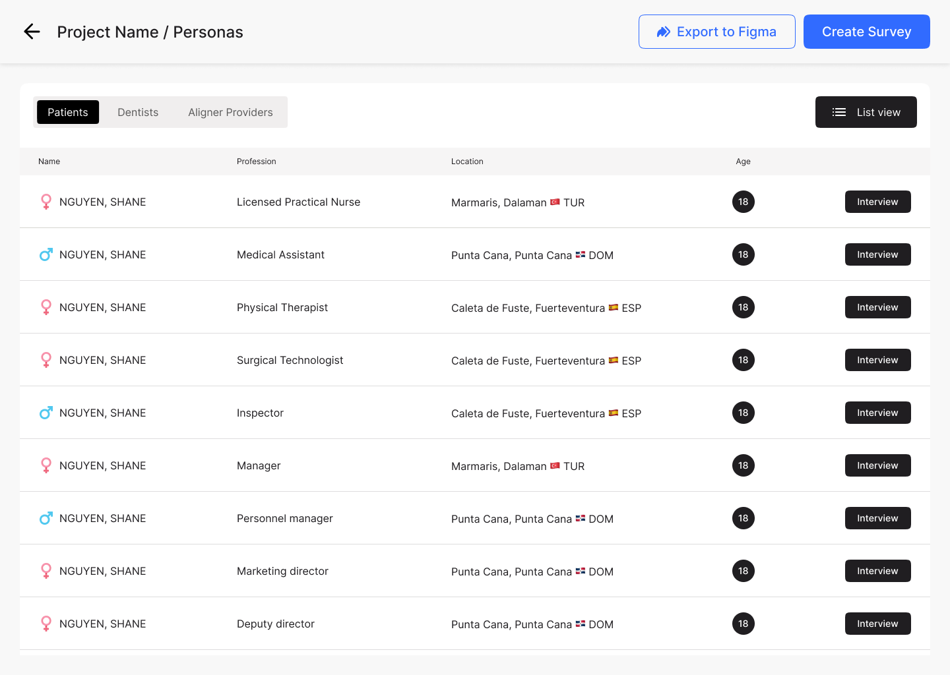Interview the Manager persona
950x675 pixels.
(x=878, y=465)
